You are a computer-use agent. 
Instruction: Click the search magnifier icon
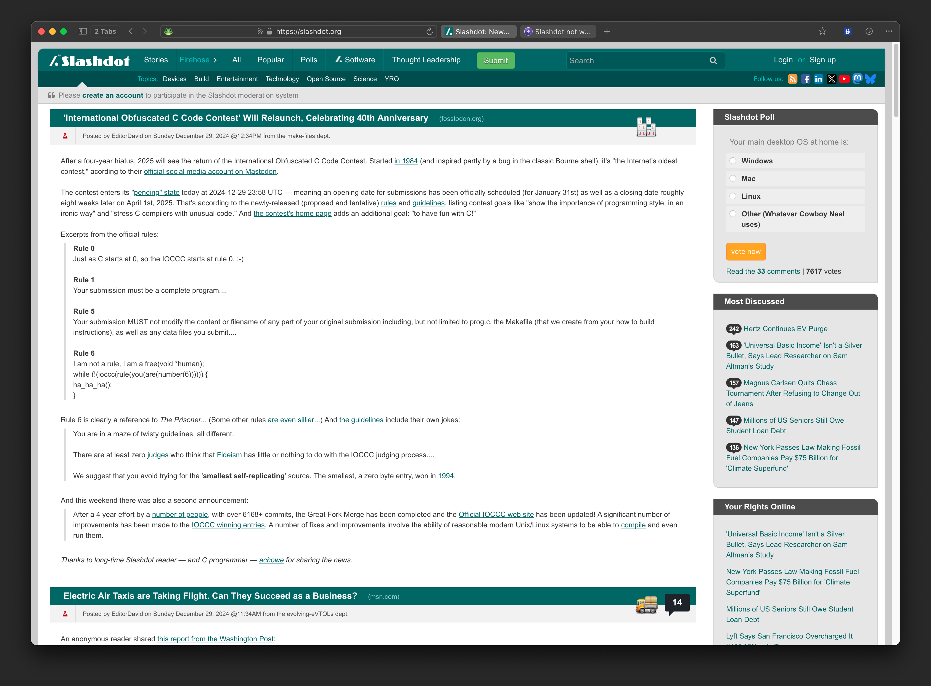pos(713,61)
